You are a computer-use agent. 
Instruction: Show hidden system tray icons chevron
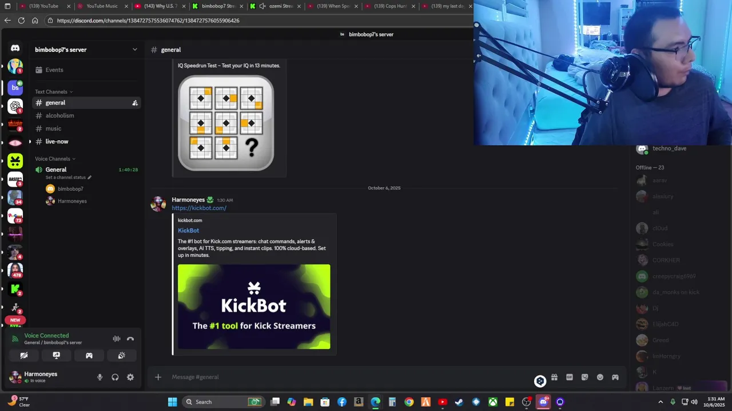tap(661, 402)
